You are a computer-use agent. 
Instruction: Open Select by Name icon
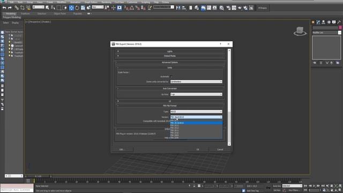coord(53,8)
